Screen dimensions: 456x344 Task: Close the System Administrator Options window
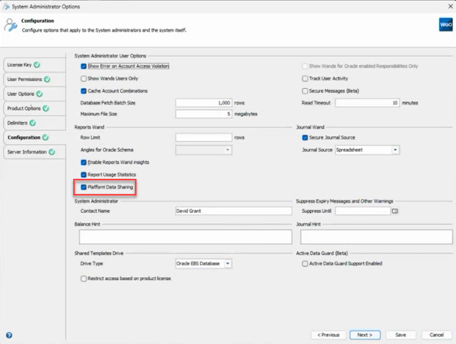click(x=450, y=6)
